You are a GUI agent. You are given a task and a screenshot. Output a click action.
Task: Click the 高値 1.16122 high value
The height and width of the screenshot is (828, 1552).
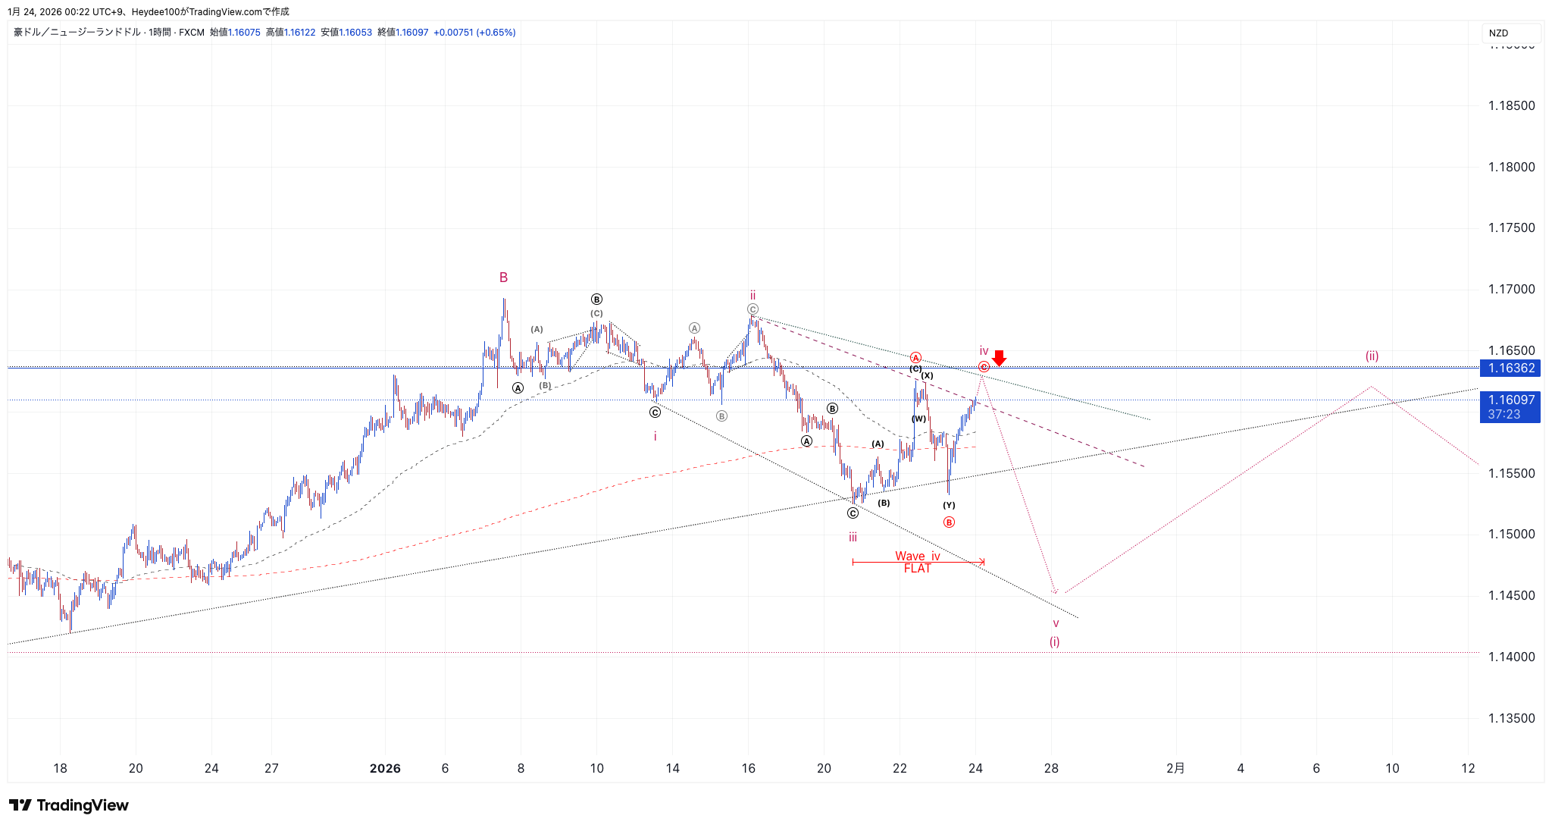pyautogui.click(x=290, y=33)
